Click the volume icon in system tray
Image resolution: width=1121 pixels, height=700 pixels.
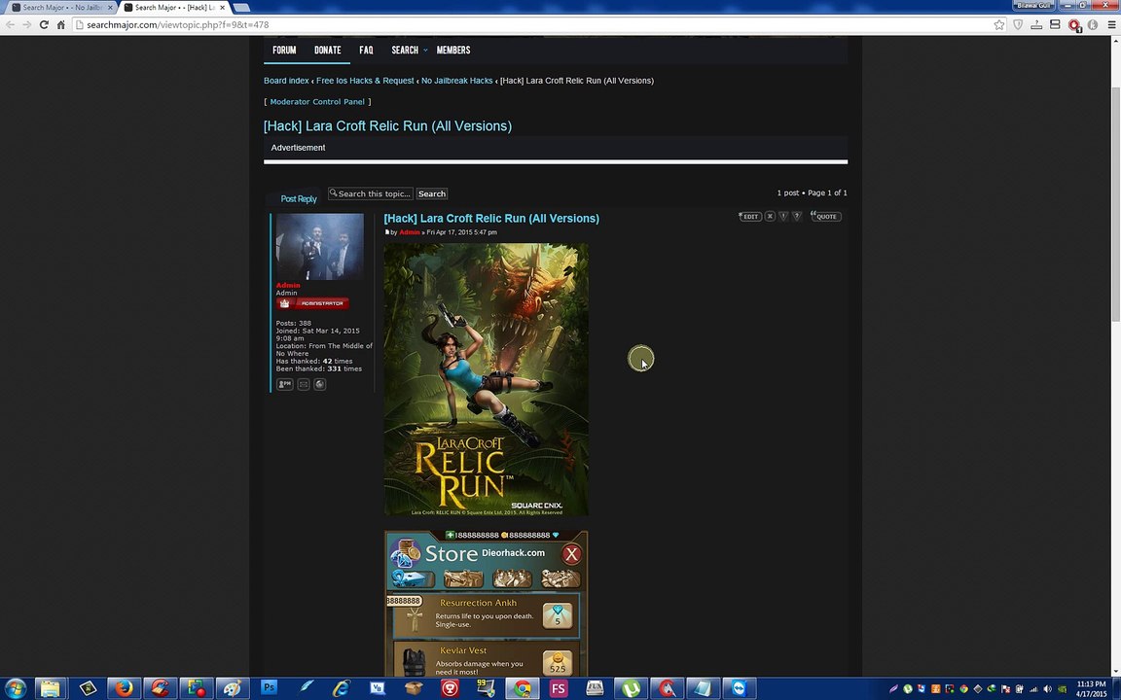point(1047,689)
